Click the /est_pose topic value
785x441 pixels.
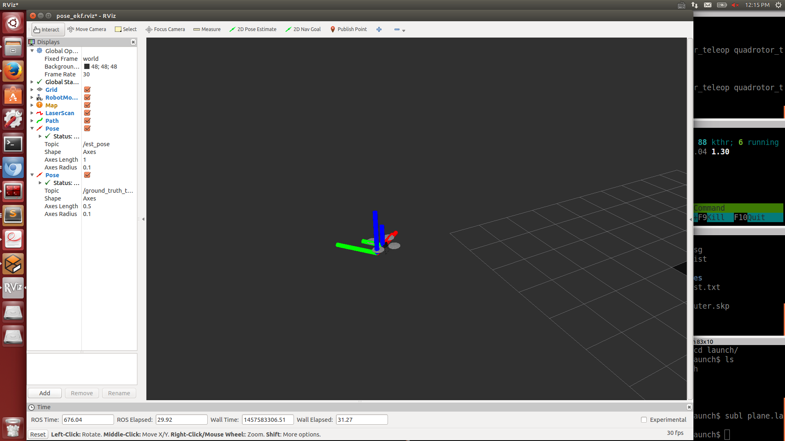(96, 144)
